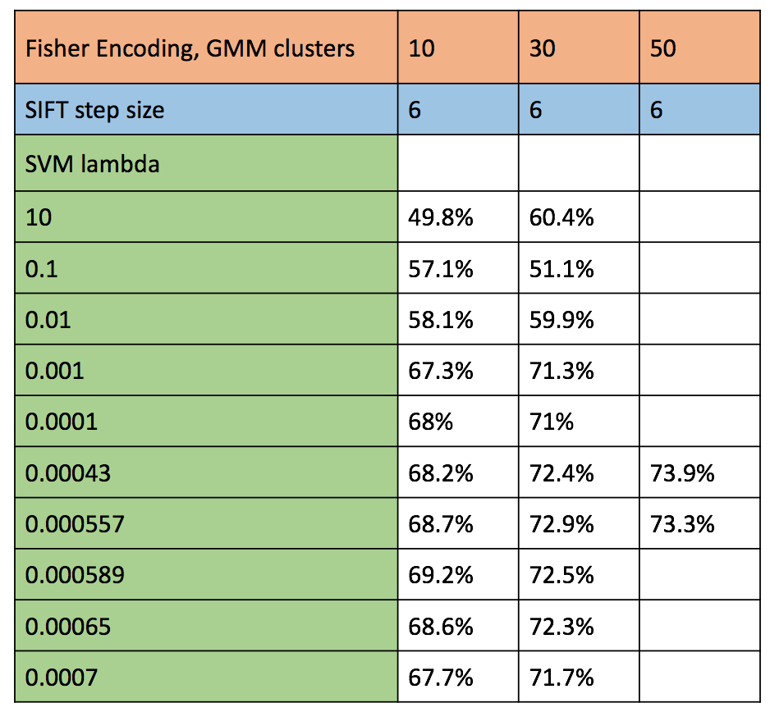The width and height of the screenshot is (770, 712).
Task: Select the 49.8% result cell
Action: pos(441,217)
